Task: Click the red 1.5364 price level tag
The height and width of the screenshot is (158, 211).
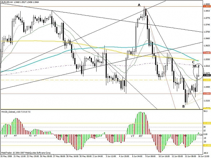Action: 207,94
